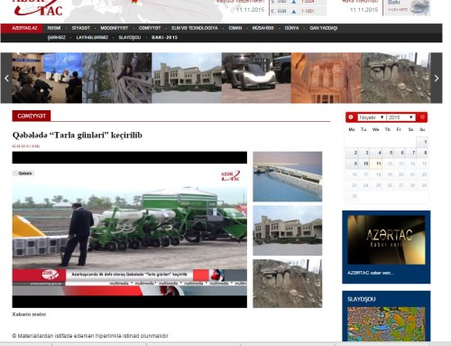Advance carousel with the right arrow
451x346 pixels.
point(437,79)
